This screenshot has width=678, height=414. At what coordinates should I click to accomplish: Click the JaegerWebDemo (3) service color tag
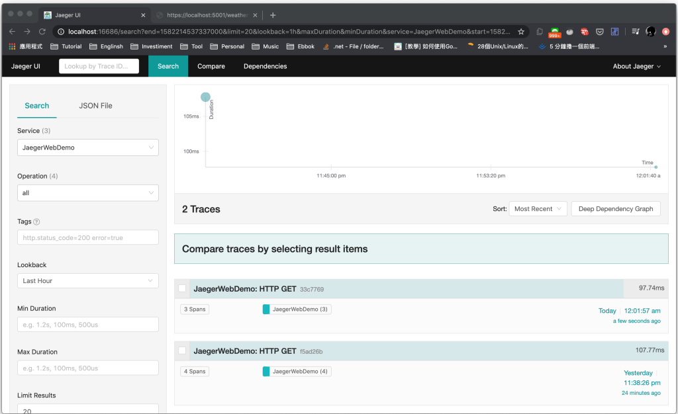[x=297, y=309]
